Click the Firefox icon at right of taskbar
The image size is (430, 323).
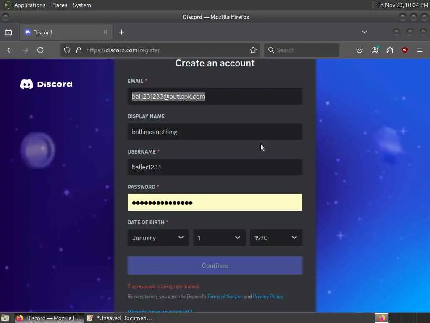coord(382,318)
